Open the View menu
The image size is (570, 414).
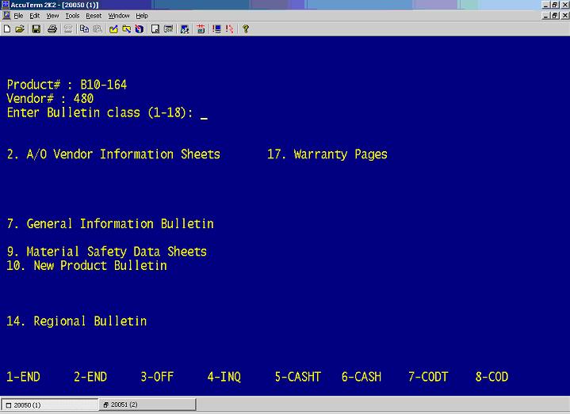click(52, 16)
